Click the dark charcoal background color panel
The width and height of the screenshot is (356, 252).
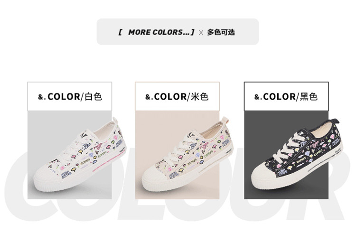[286, 155]
